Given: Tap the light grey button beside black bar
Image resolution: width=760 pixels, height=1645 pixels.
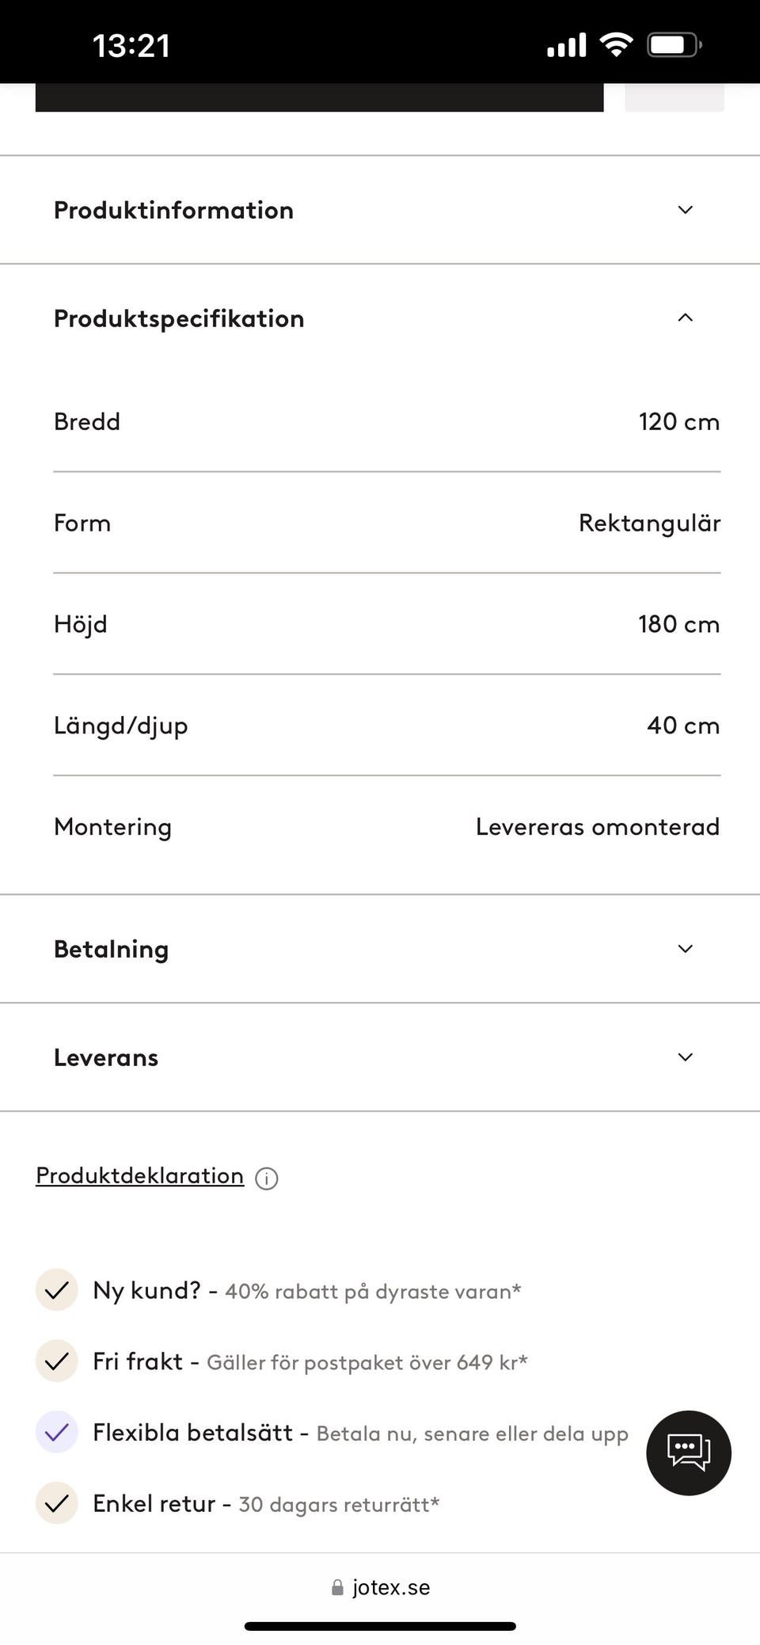Looking at the screenshot, I should (674, 97).
